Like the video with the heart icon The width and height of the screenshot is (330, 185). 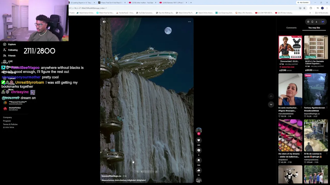click(x=199, y=140)
